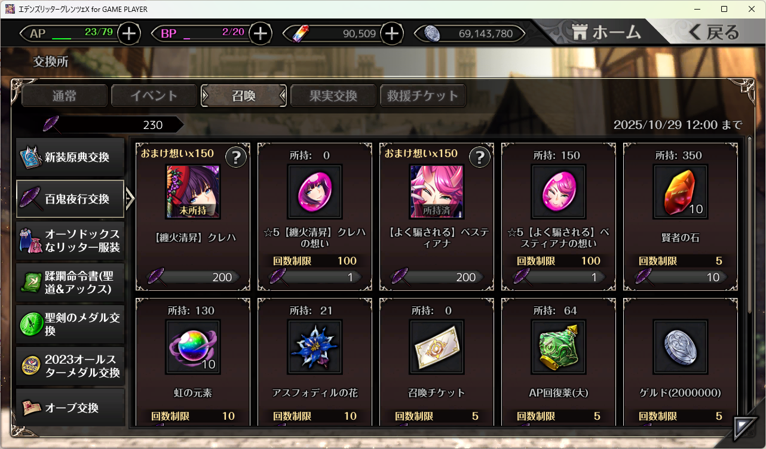Open the 救援チケット tab
This screenshot has height=449, width=766.
[423, 96]
